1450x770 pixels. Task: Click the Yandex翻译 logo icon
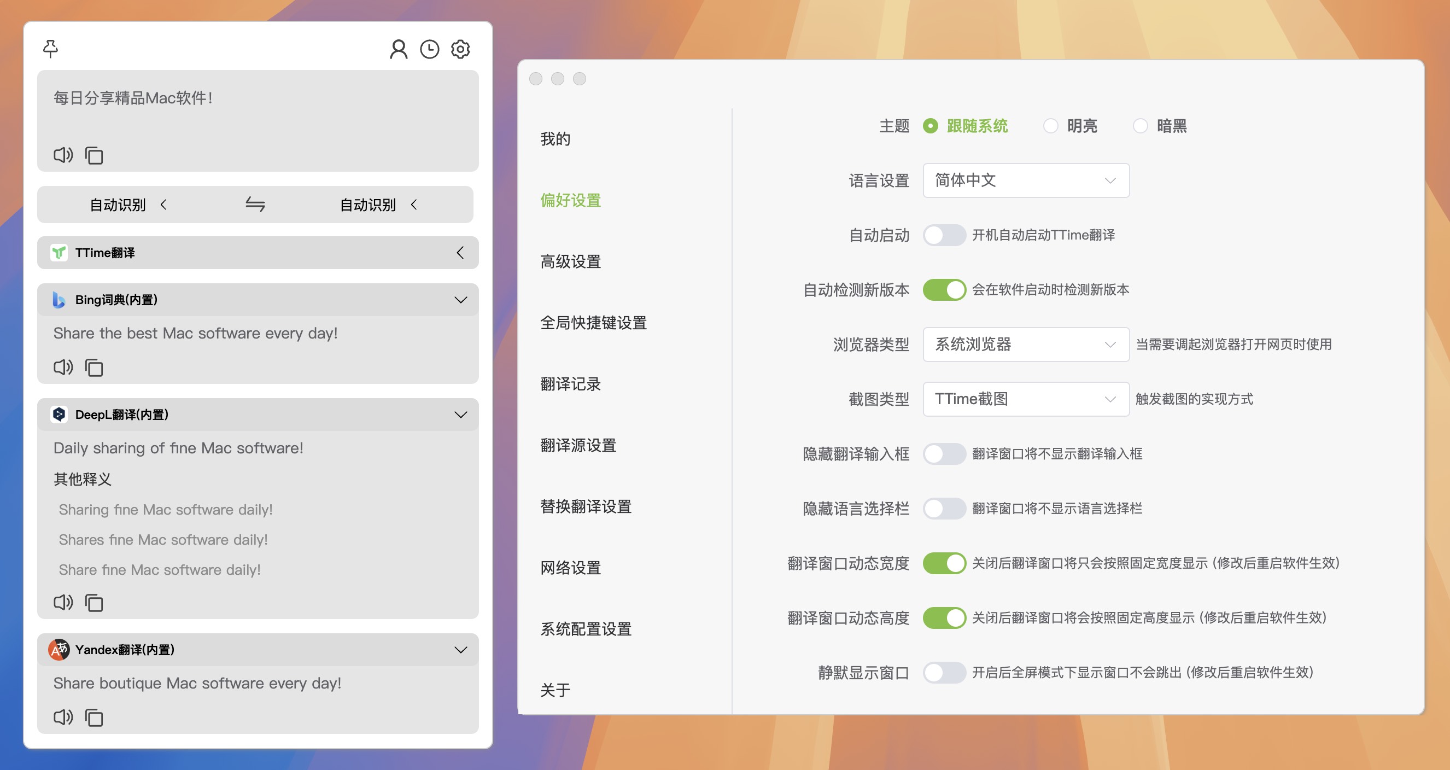click(x=59, y=650)
